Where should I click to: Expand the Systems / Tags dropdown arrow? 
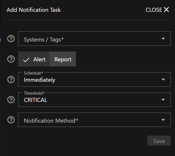point(163,39)
